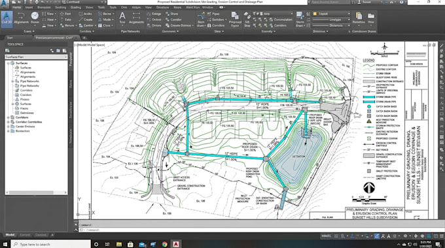This screenshot has width=445, height=248.
Task: Click the Commulation tool in the ribbon
Action: [281, 20]
